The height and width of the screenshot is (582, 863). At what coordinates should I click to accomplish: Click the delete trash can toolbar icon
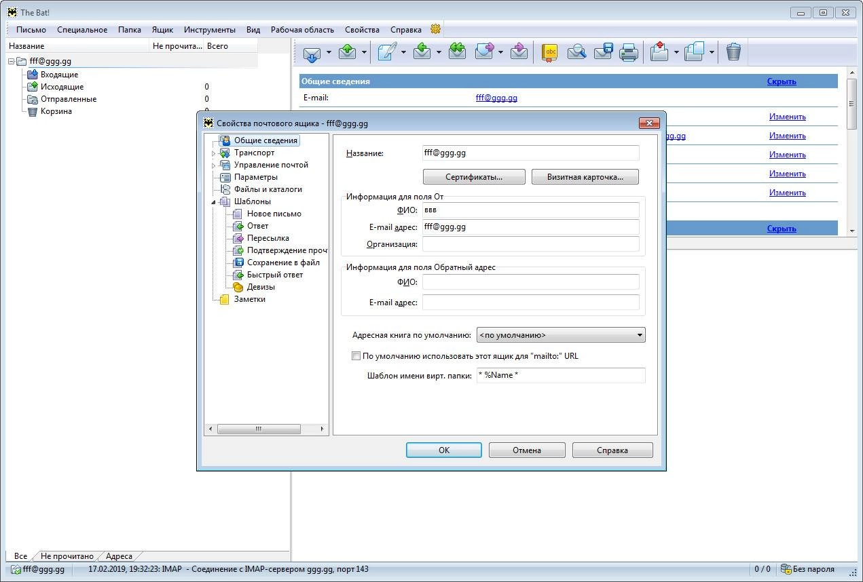(x=733, y=52)
